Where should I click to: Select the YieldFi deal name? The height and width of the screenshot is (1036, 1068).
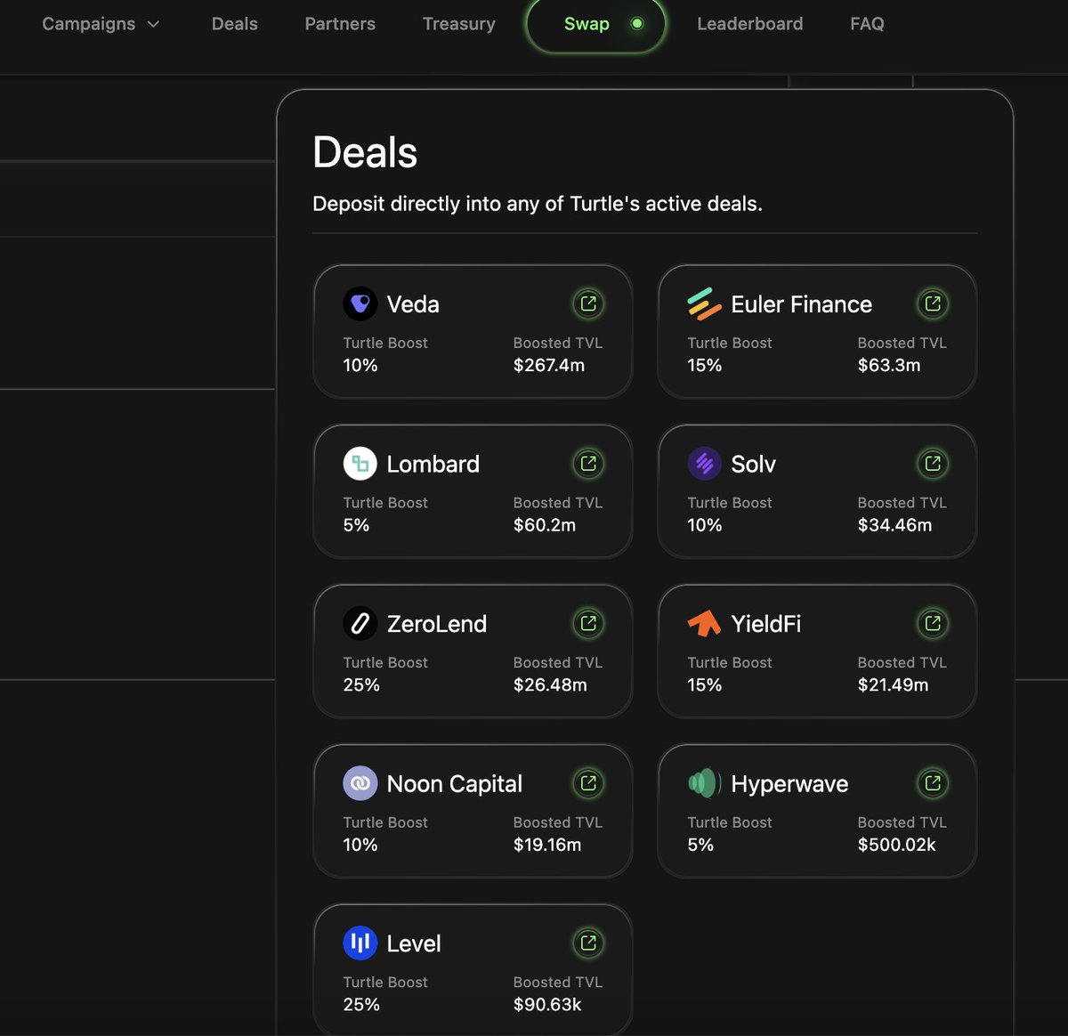pos(765,624)
